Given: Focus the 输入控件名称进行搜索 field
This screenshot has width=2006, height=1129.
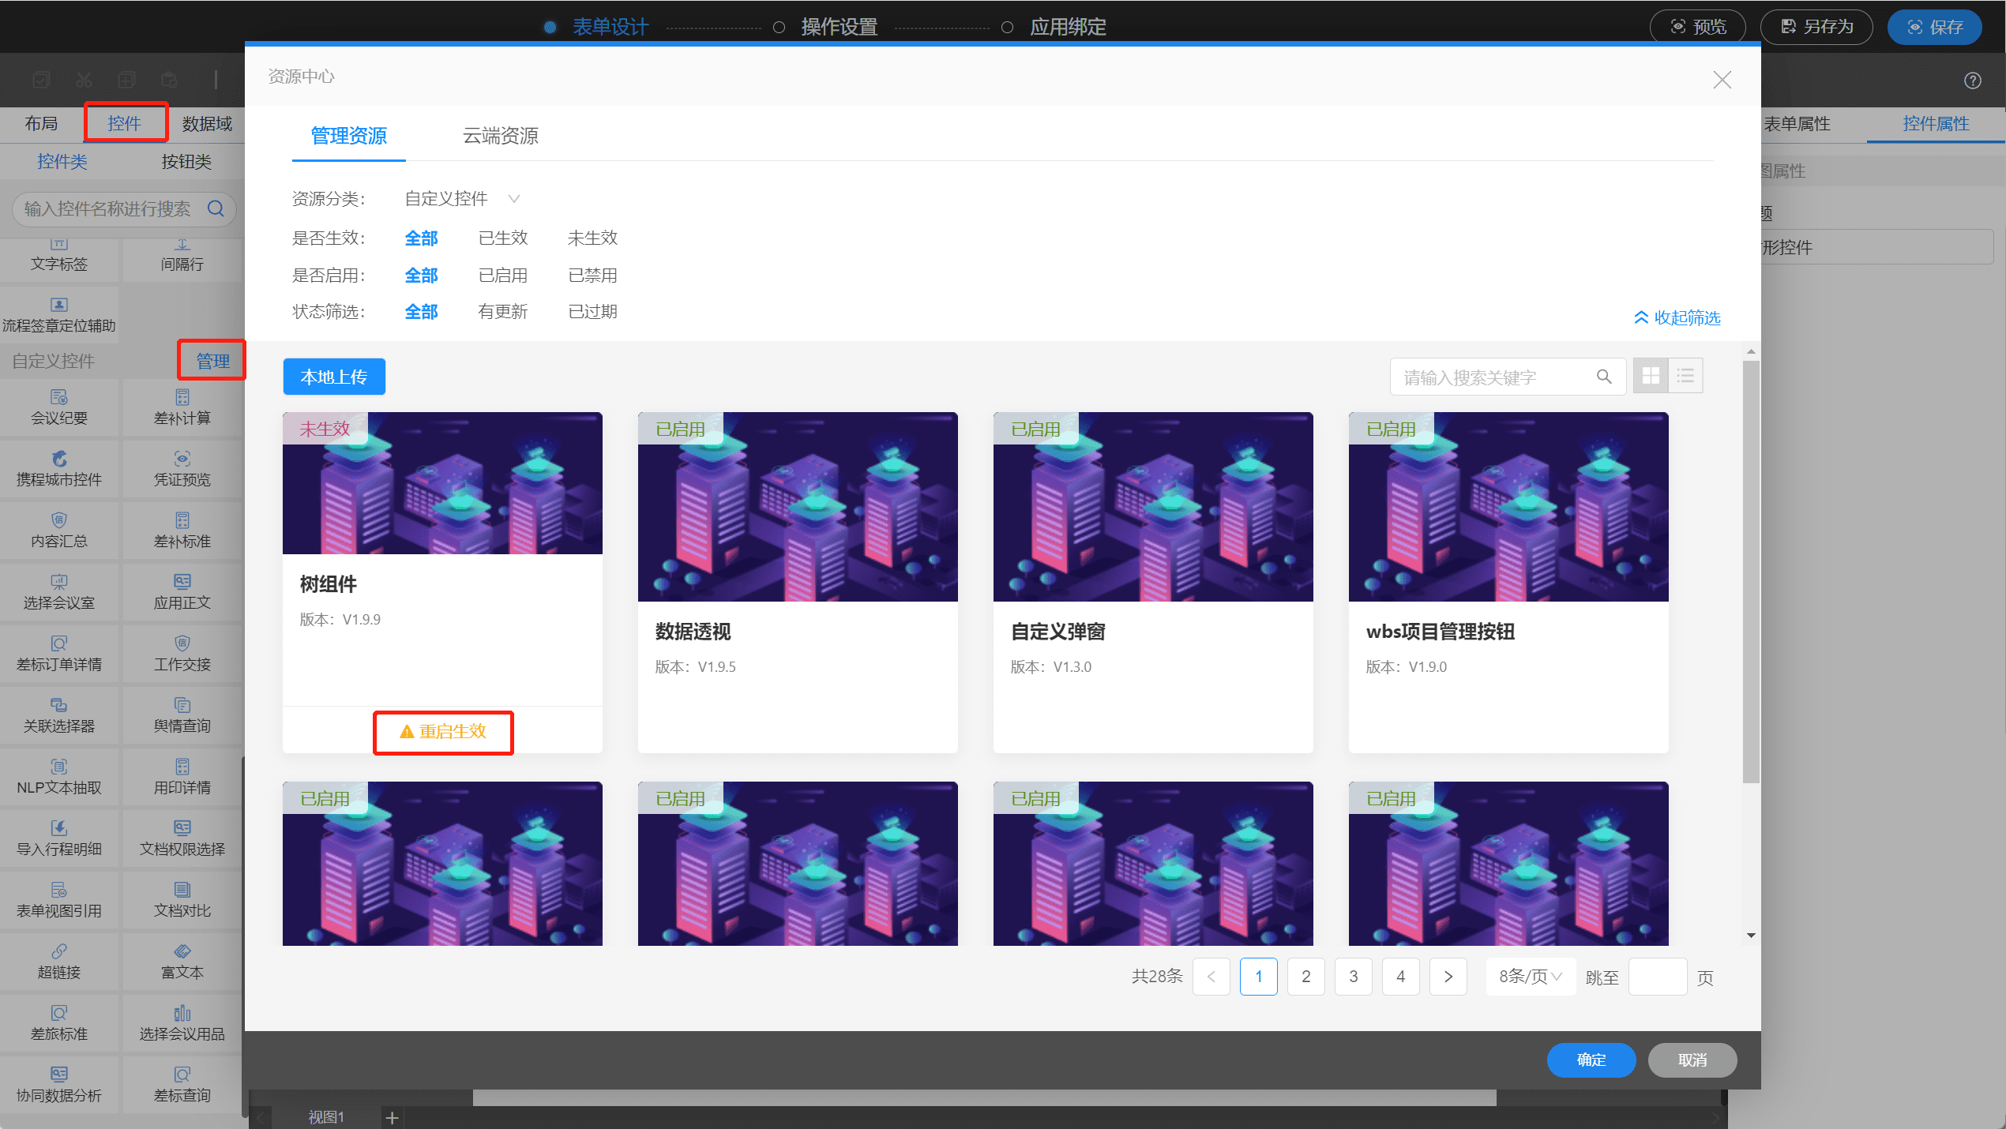Looking at the screenshot, I should click(124, 208).
